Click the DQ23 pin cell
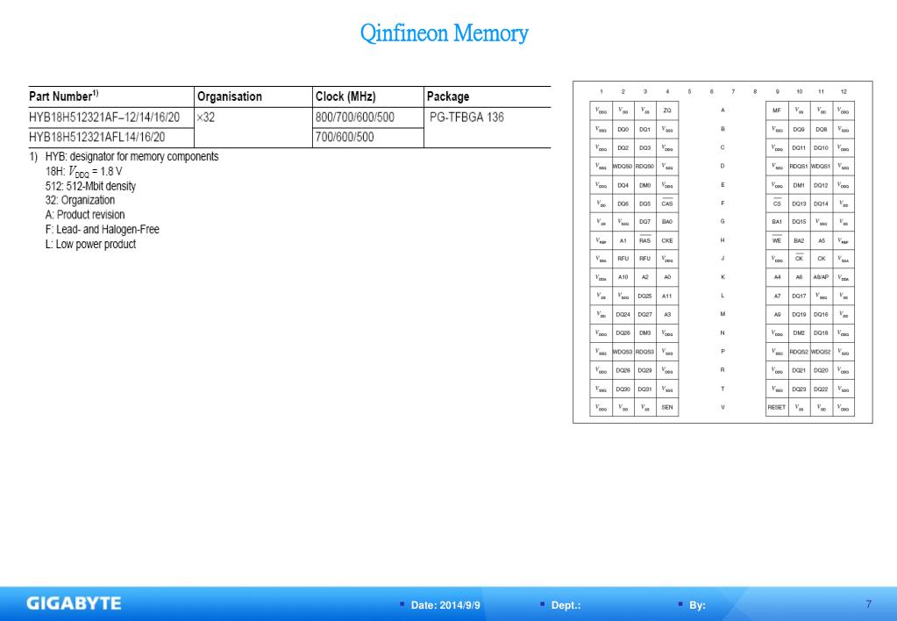Screen dimensions: 897x621 coord(799,389)
